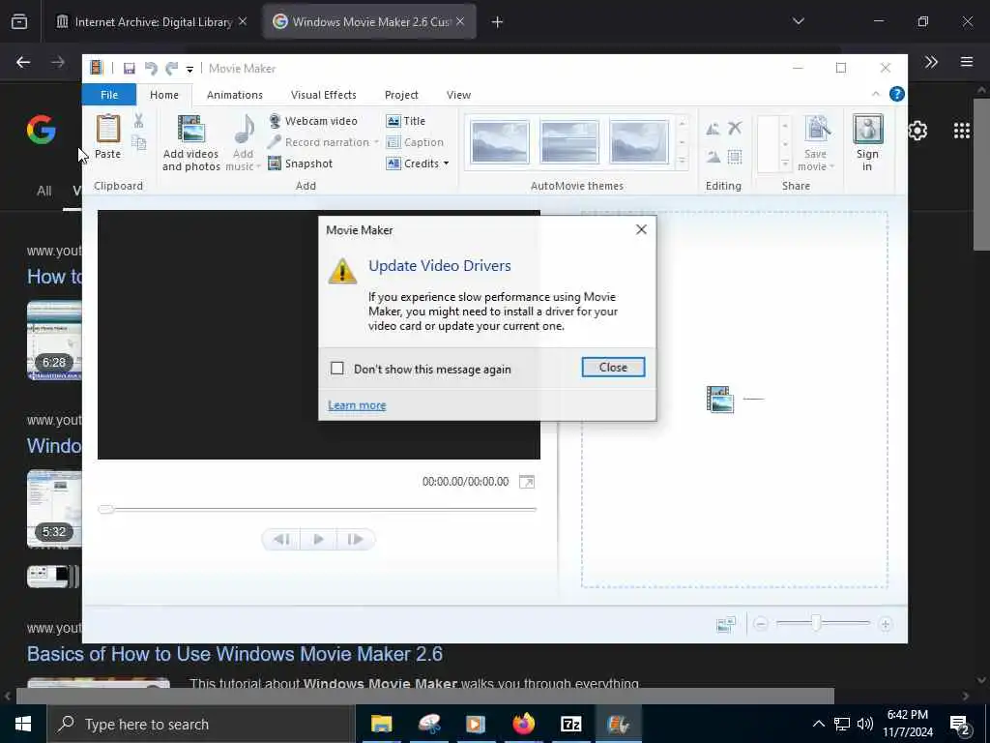The image size is (990, 743).
Task: Insert a Title clip
Action: click(x=406, y=121)
